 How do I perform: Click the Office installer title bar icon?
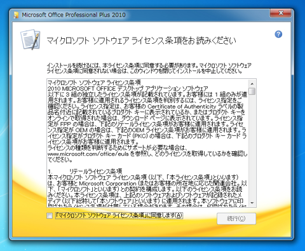point(16,15)
